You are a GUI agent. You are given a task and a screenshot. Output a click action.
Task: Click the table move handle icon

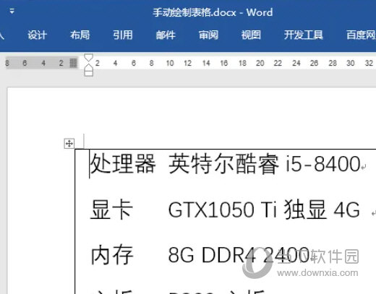tap(69, 144)
